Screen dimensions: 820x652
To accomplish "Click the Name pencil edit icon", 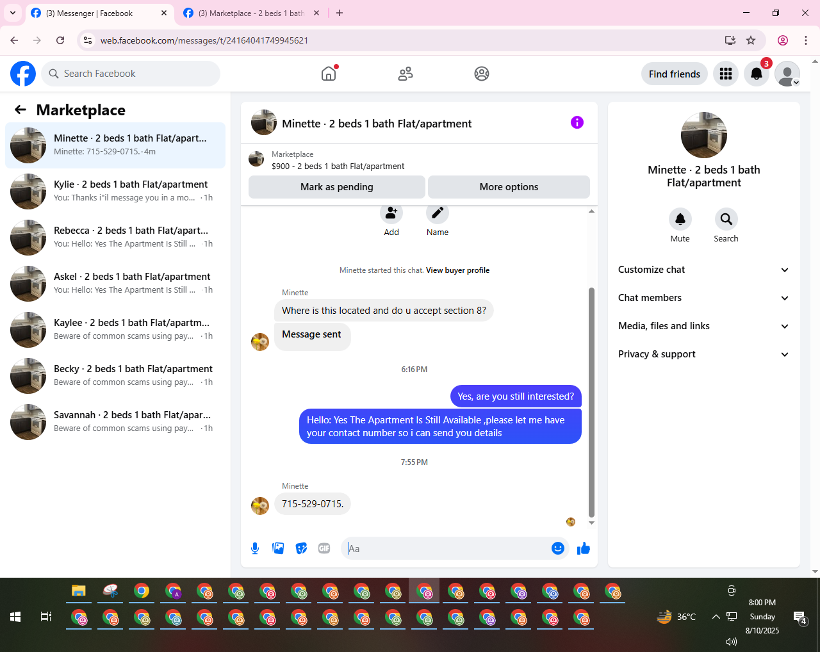I will (438, 213).
